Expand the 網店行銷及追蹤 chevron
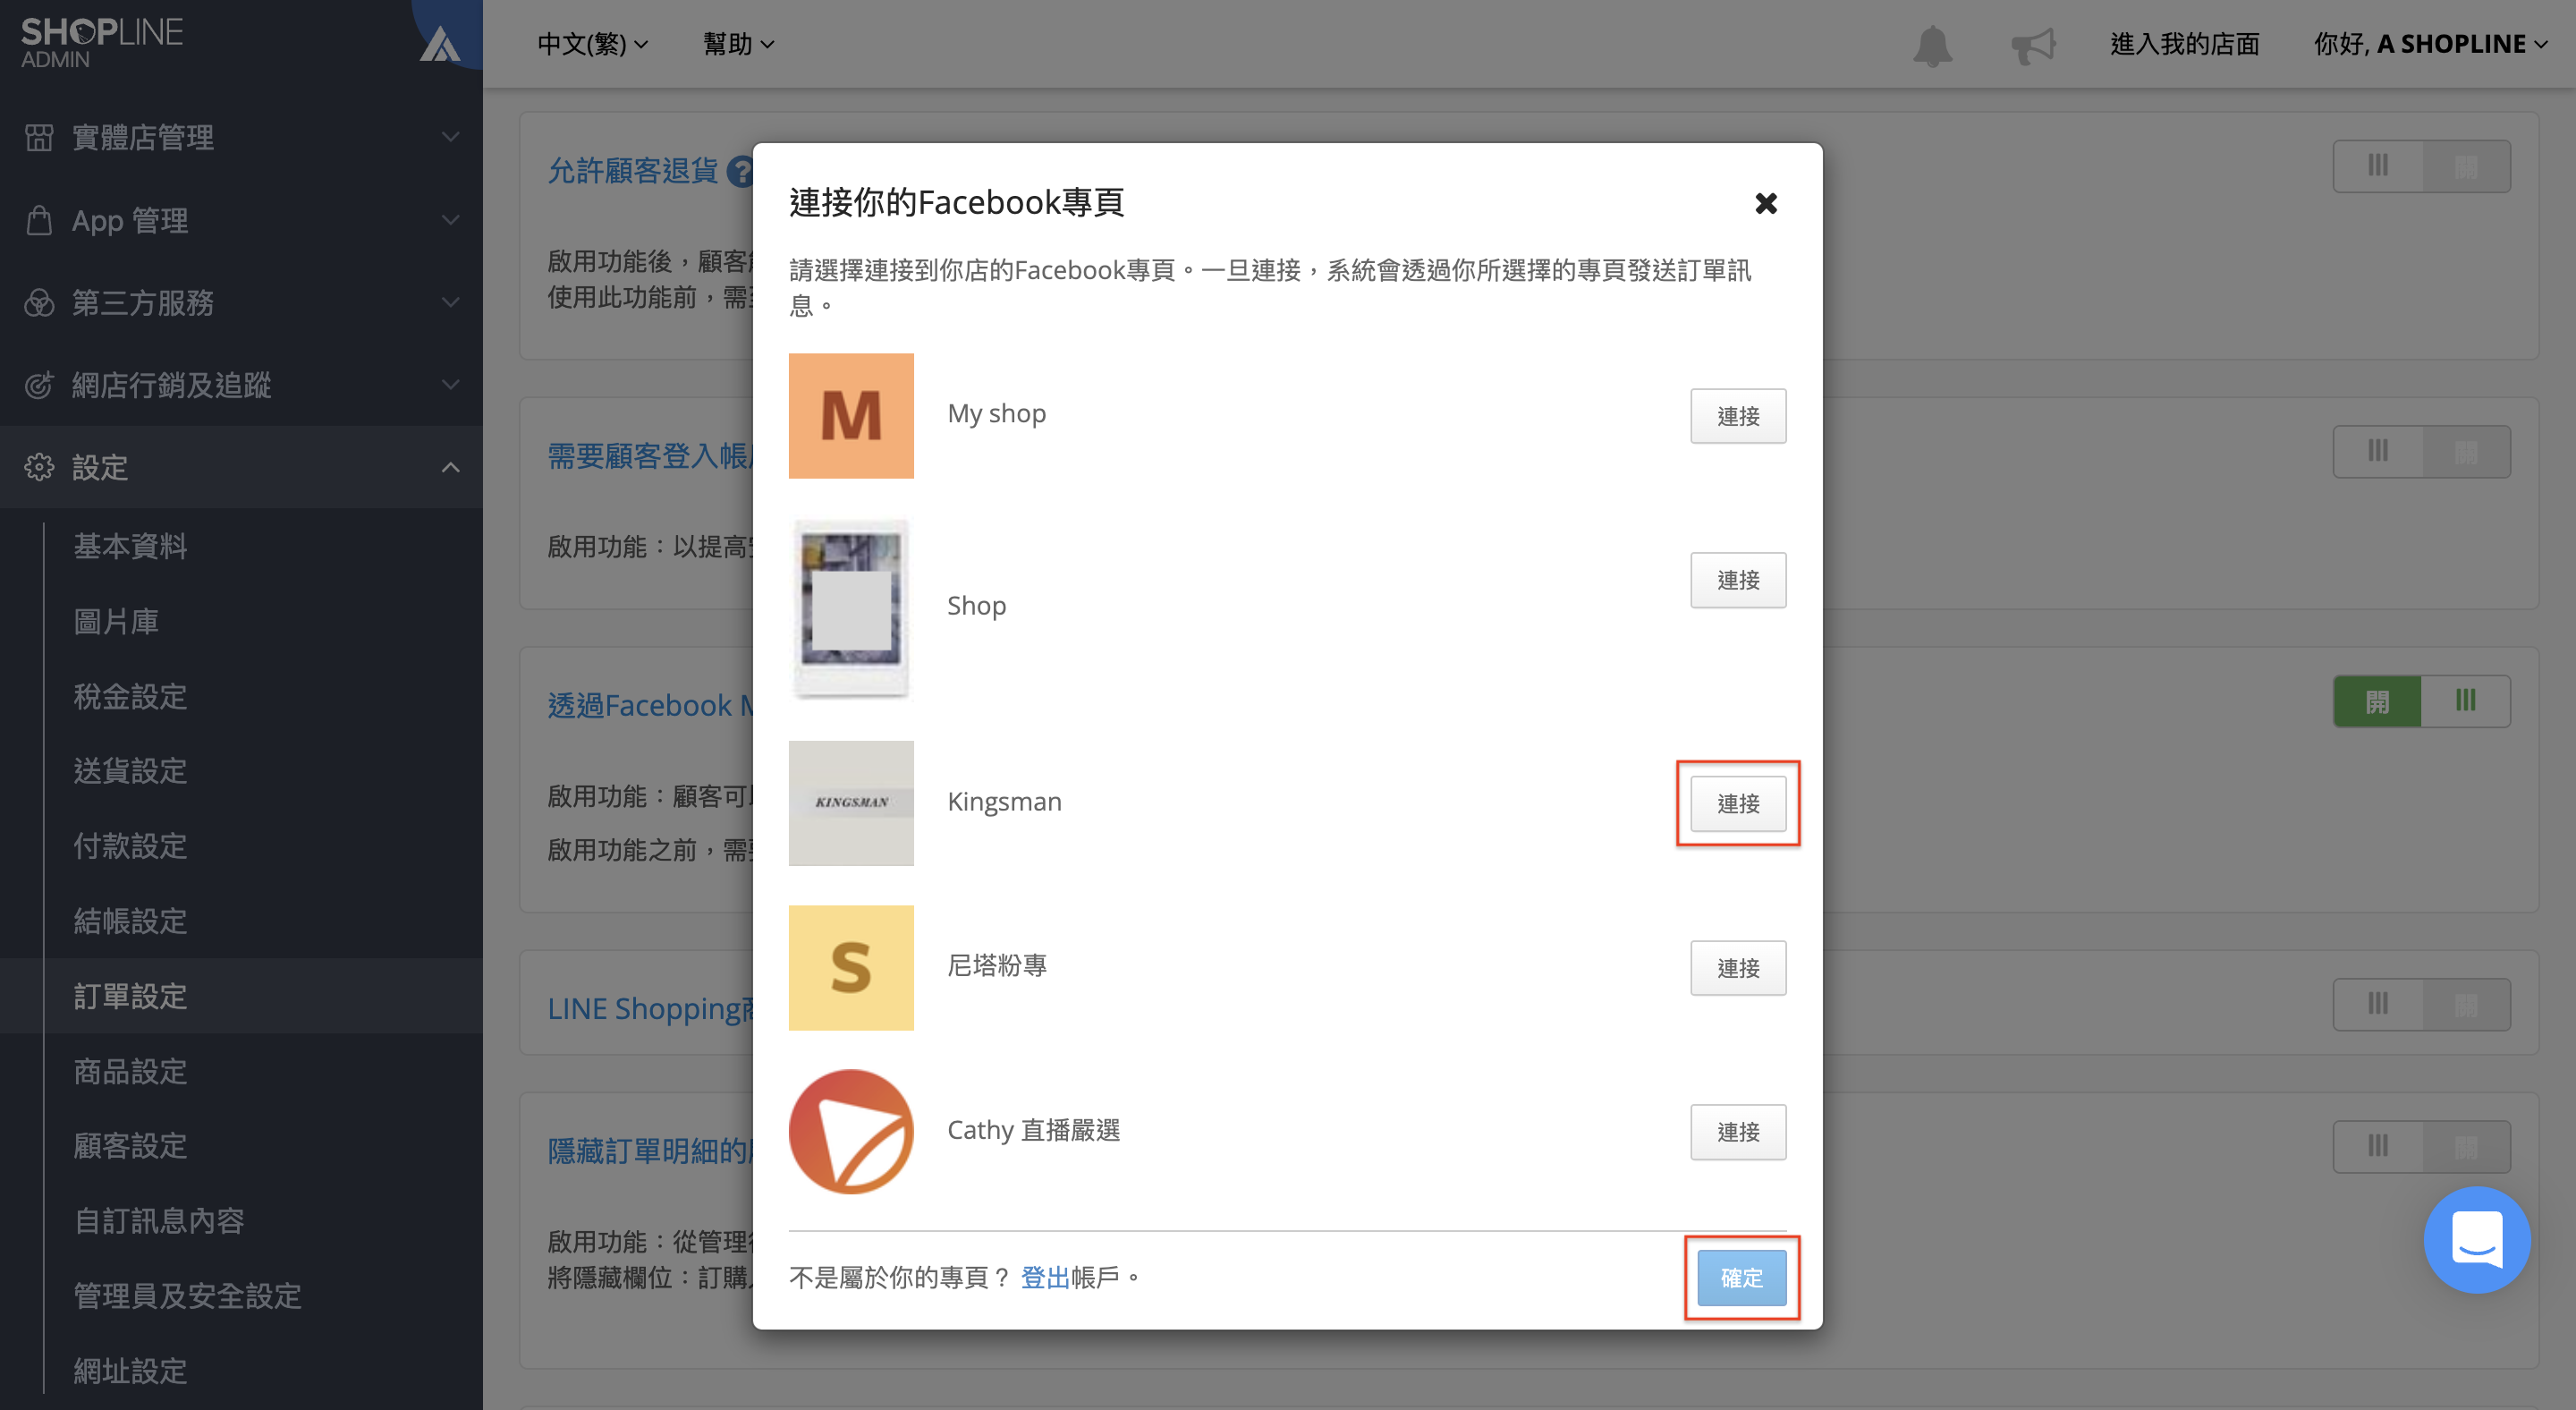 click(x=451, y=385)
